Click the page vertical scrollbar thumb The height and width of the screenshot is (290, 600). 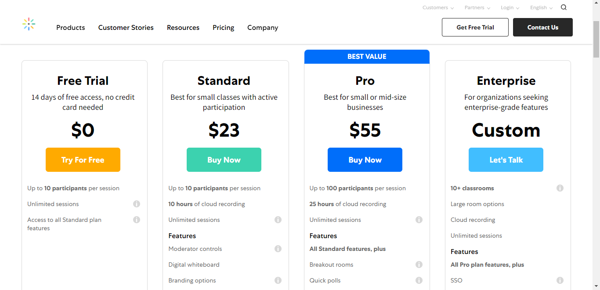pyautogui.click(x=596, y=40)
